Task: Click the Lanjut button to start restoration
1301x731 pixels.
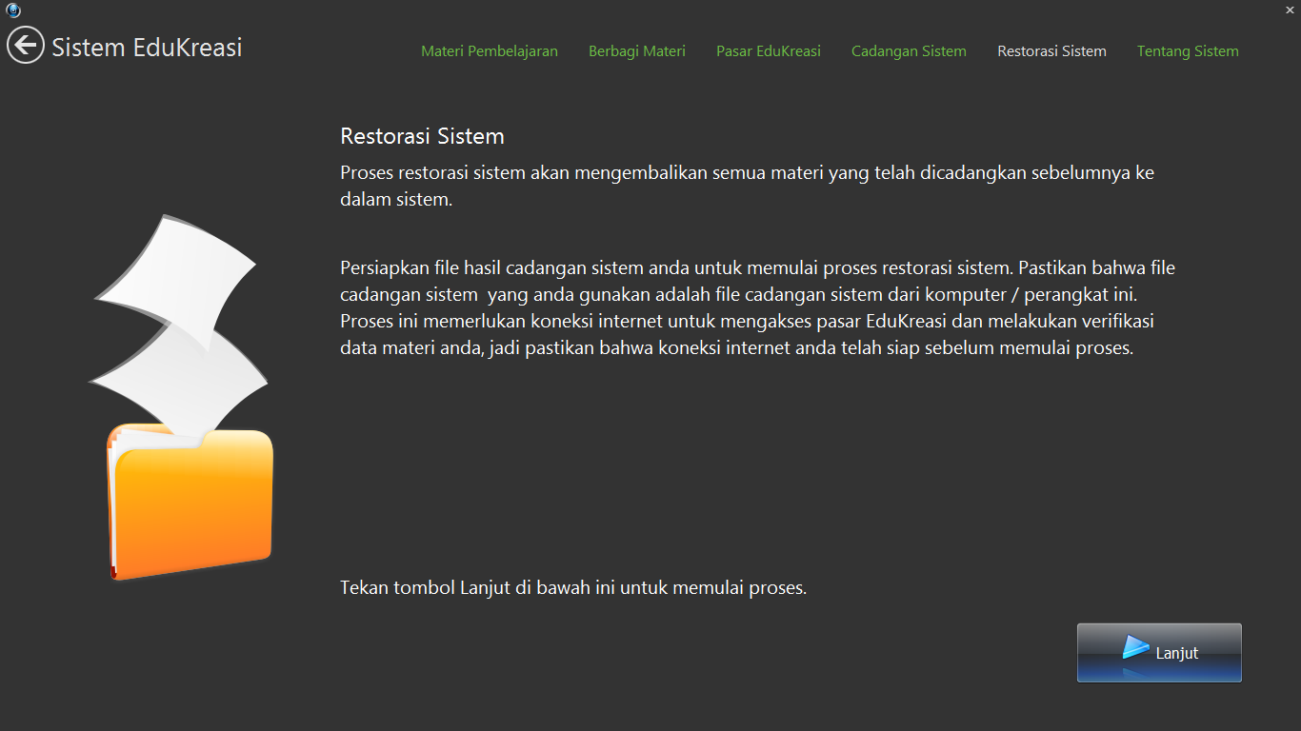Action: pyautogui.click(x=1159, y=653)
